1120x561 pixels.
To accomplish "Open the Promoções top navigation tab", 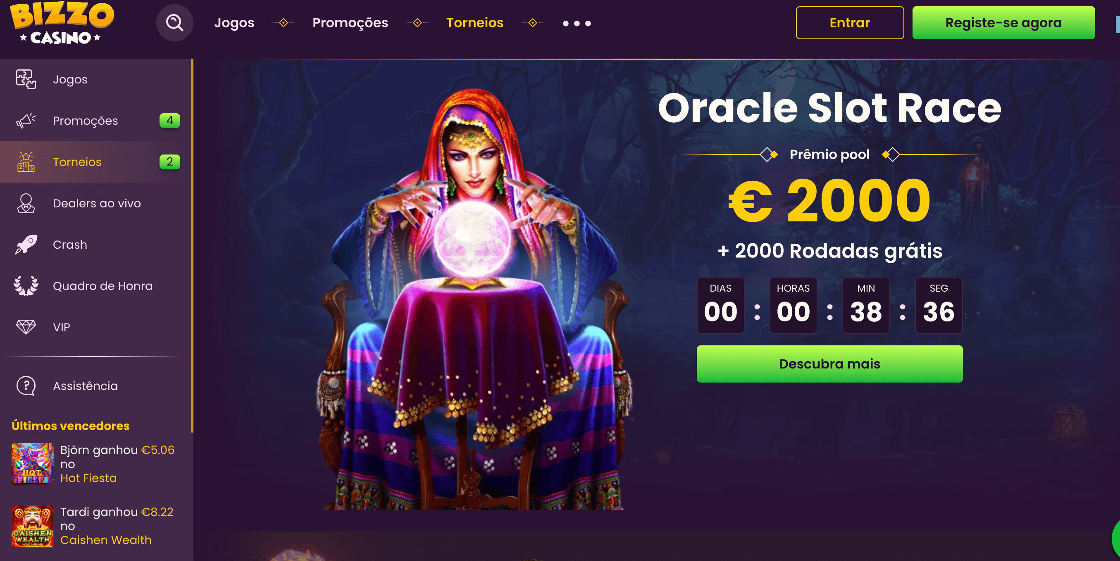I will [x=350, y=23].
